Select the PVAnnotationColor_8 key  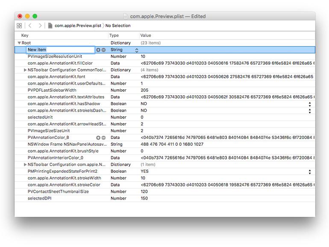click(x=48, y=138)
